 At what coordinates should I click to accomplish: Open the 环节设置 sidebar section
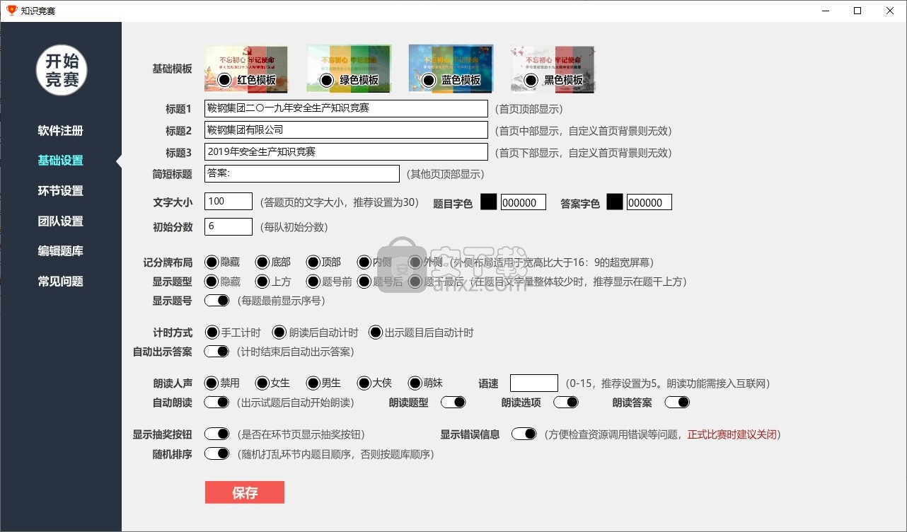pos(61,191)
